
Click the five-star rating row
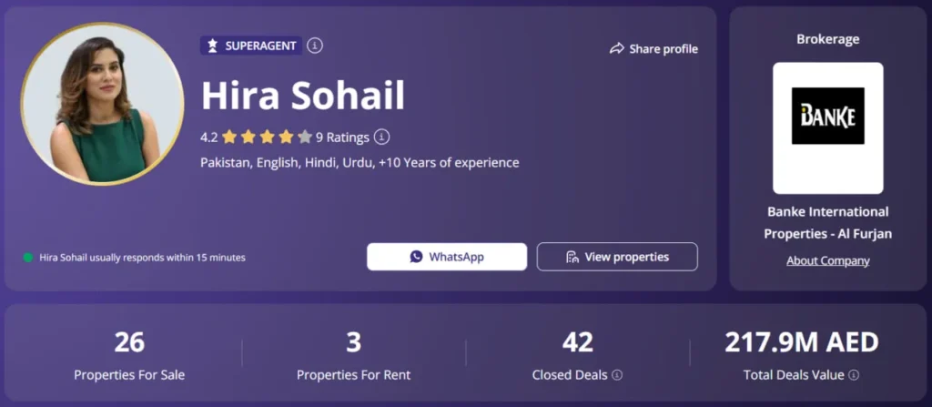pos(267,137)
